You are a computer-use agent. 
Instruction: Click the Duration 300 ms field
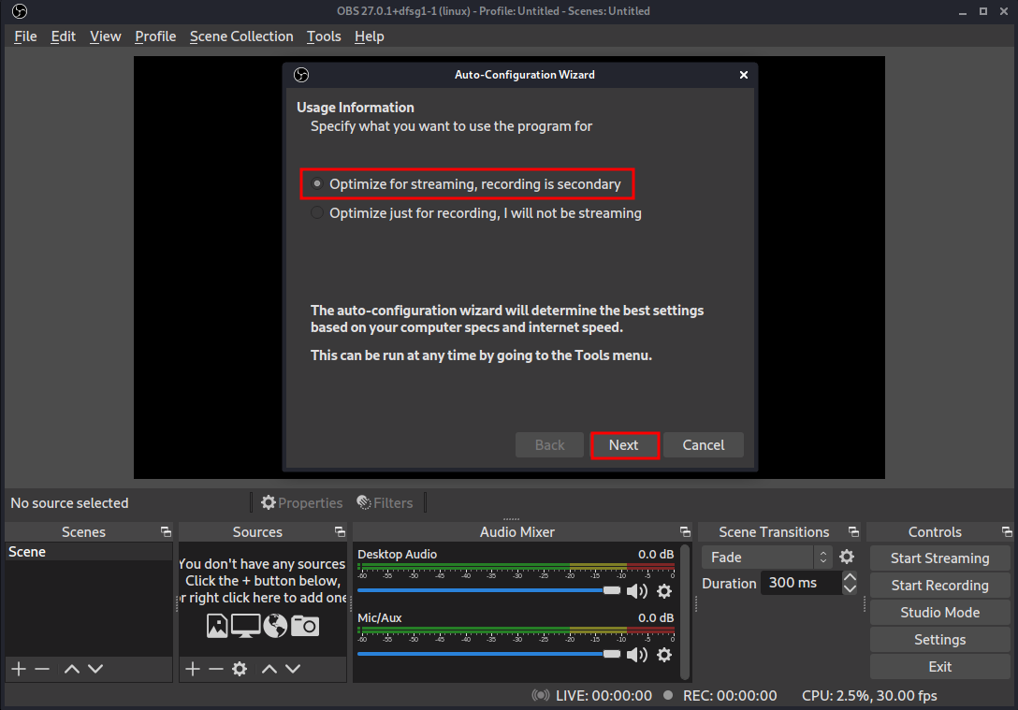pyautogui.click(x=801, y=583)
